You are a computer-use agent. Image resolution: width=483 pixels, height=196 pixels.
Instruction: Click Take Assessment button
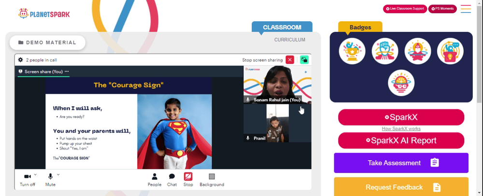point(401,163)
